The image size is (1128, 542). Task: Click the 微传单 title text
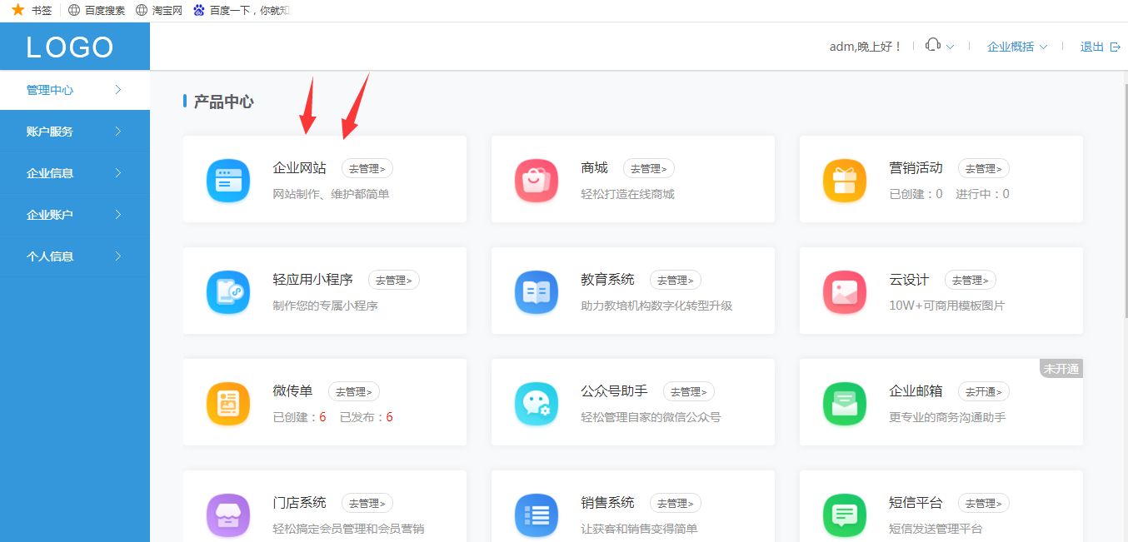coord(293,391)
